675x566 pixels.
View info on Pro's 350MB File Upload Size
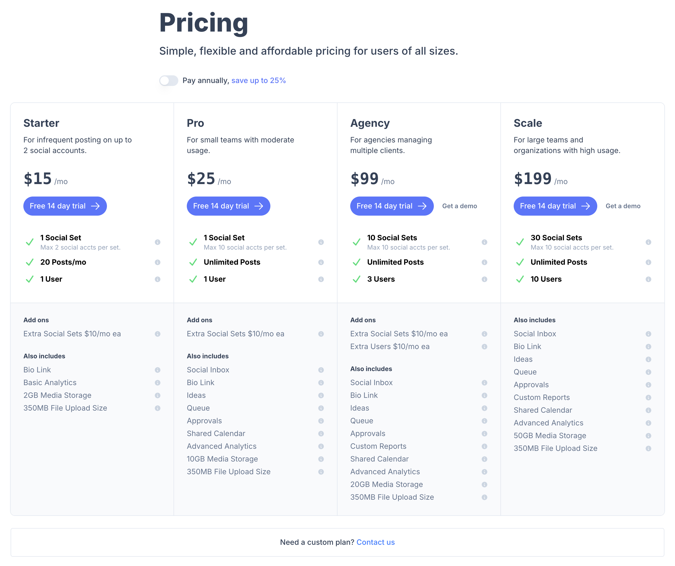[321, 472]
